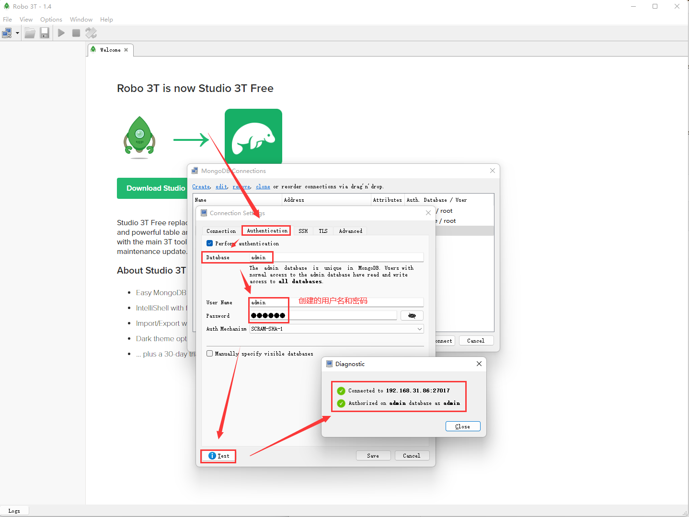689x517 pixels.
Task: Click the Test button
Action: 218,456
